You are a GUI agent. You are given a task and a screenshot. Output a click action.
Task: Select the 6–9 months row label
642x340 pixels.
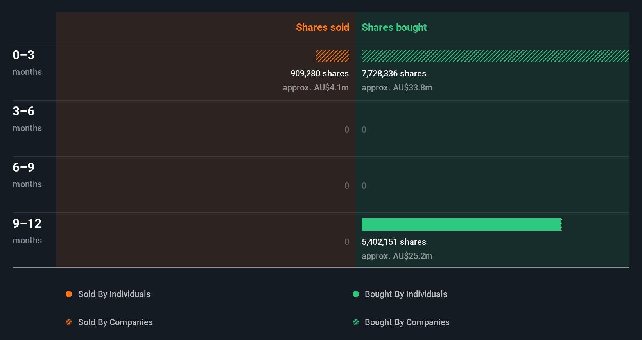point(27,175)
